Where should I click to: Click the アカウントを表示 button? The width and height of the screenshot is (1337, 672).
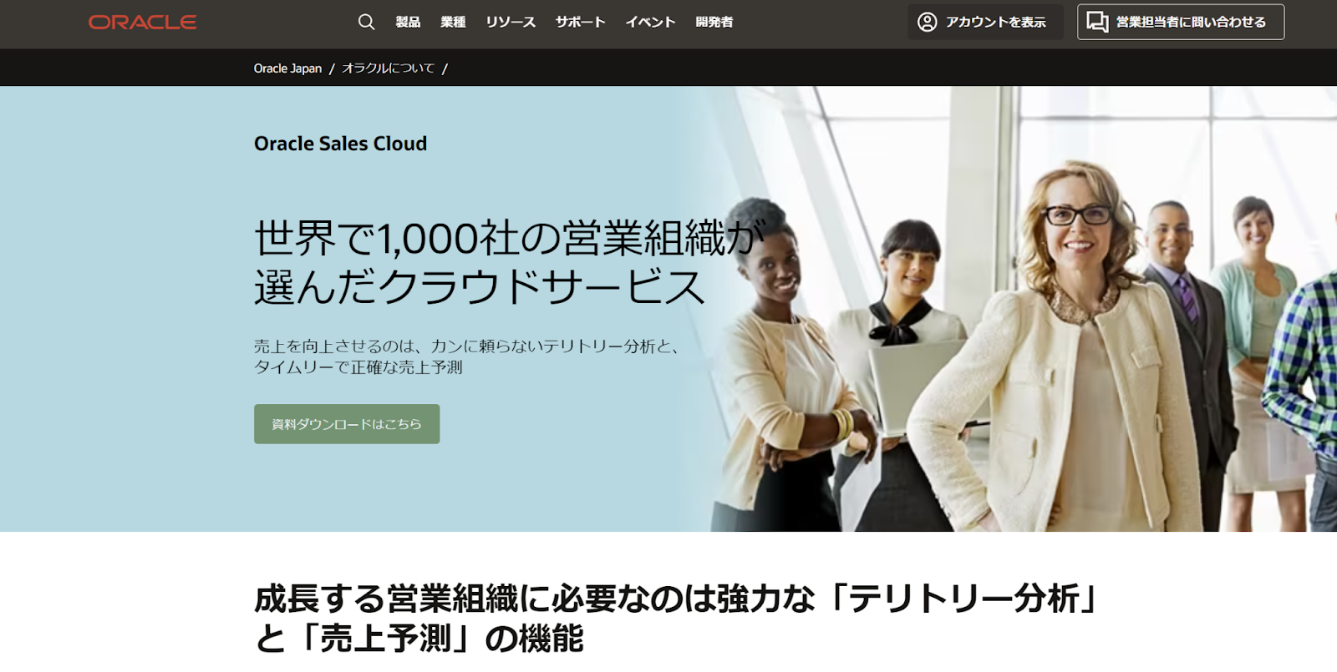986,23
